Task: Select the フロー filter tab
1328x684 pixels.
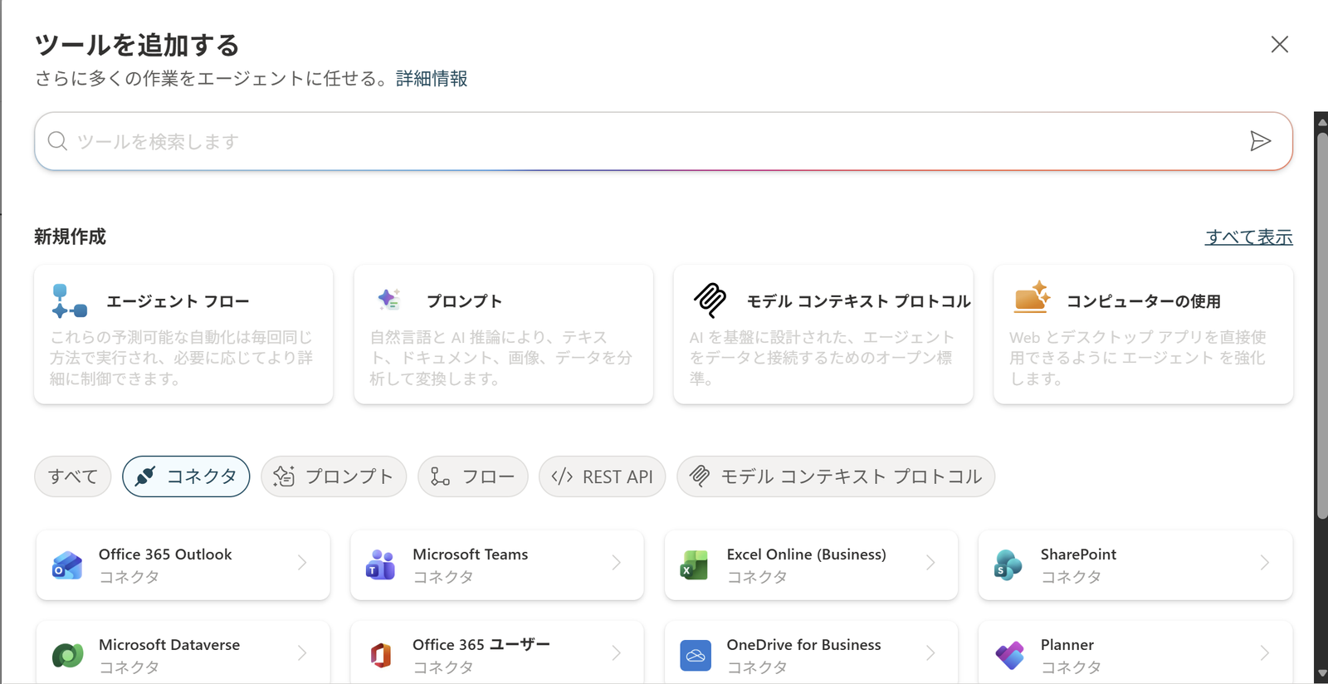Action: coord(473,476)
